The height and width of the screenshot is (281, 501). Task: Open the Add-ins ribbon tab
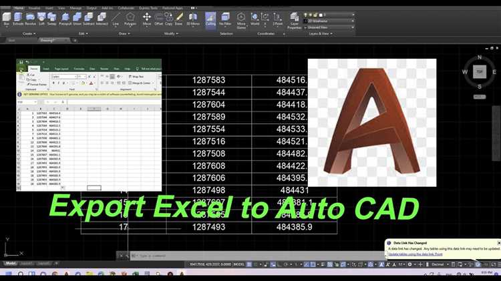pos(108,8)
